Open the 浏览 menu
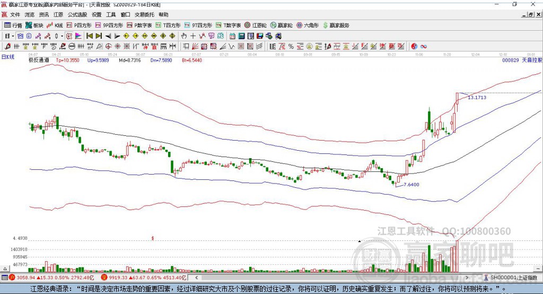The height and width of the screenshot is (294, 543). (x=30, y=14)
